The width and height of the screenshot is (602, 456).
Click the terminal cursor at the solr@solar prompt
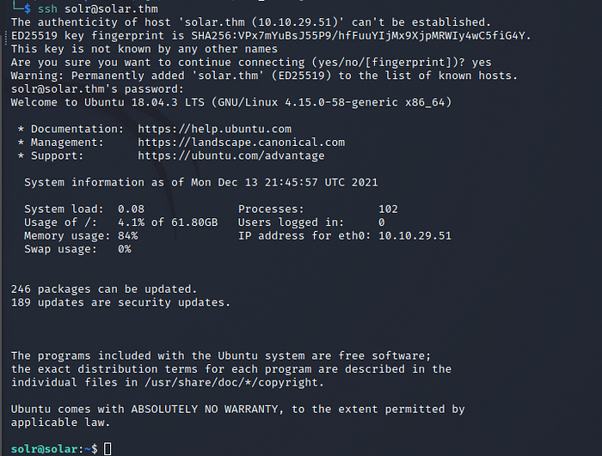pos(107,449)
